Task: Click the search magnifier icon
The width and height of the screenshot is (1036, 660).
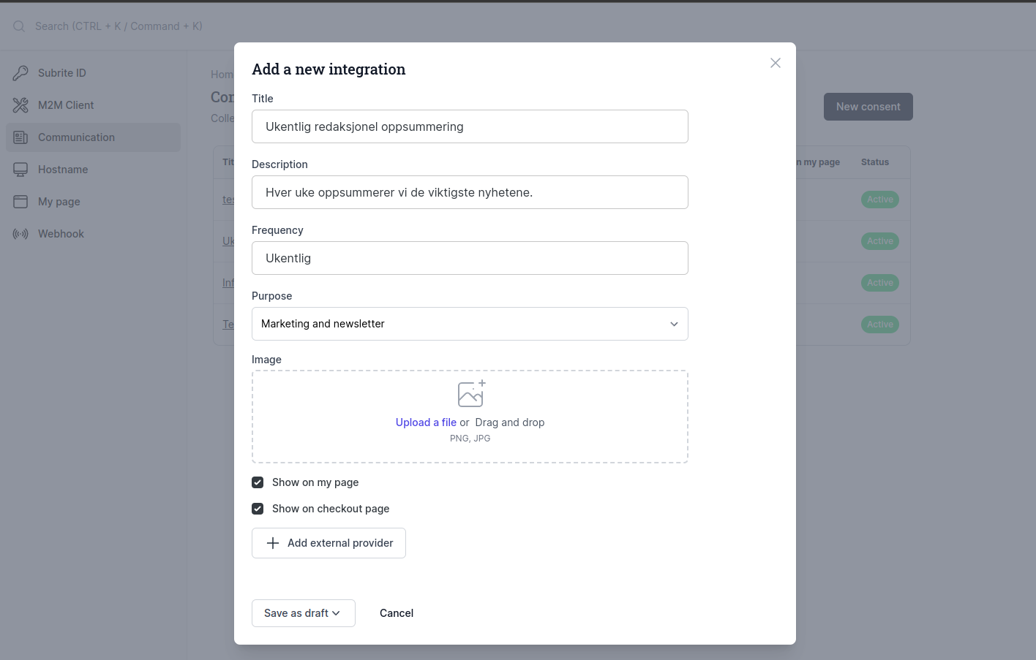Action: [x=19, y=26]
